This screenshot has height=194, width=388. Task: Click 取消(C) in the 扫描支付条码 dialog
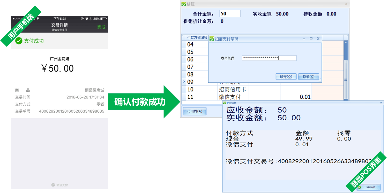click(x=308, y=77)
